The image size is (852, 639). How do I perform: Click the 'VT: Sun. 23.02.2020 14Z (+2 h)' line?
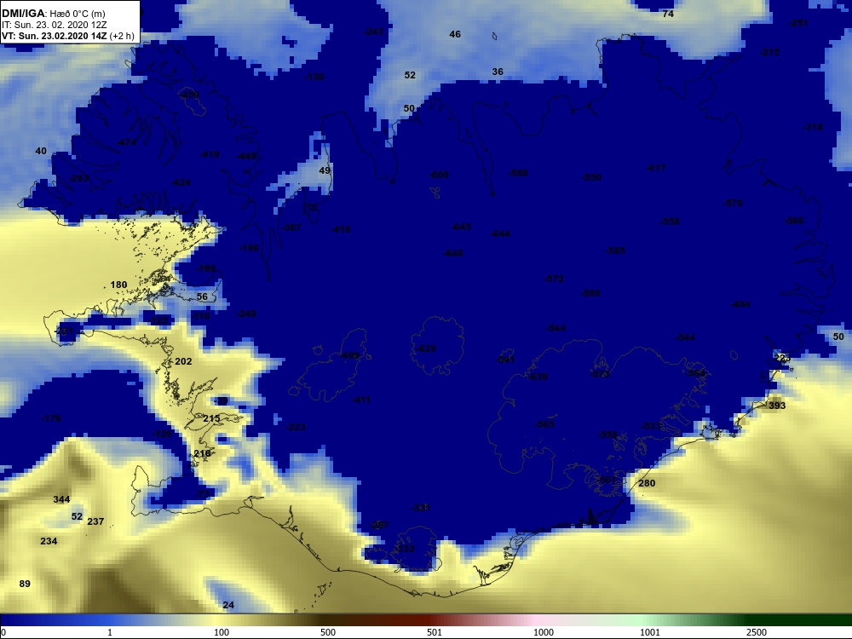click(x=68, y=36)
